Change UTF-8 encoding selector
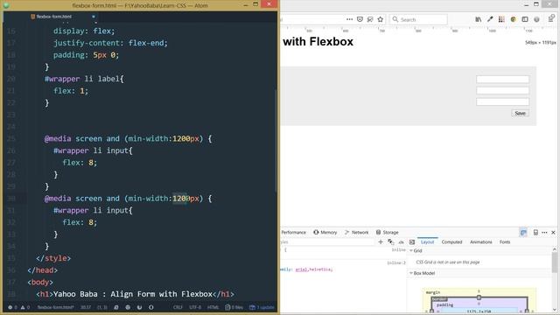The height and width of the screenshot is (315, 560). coord(195,307)
